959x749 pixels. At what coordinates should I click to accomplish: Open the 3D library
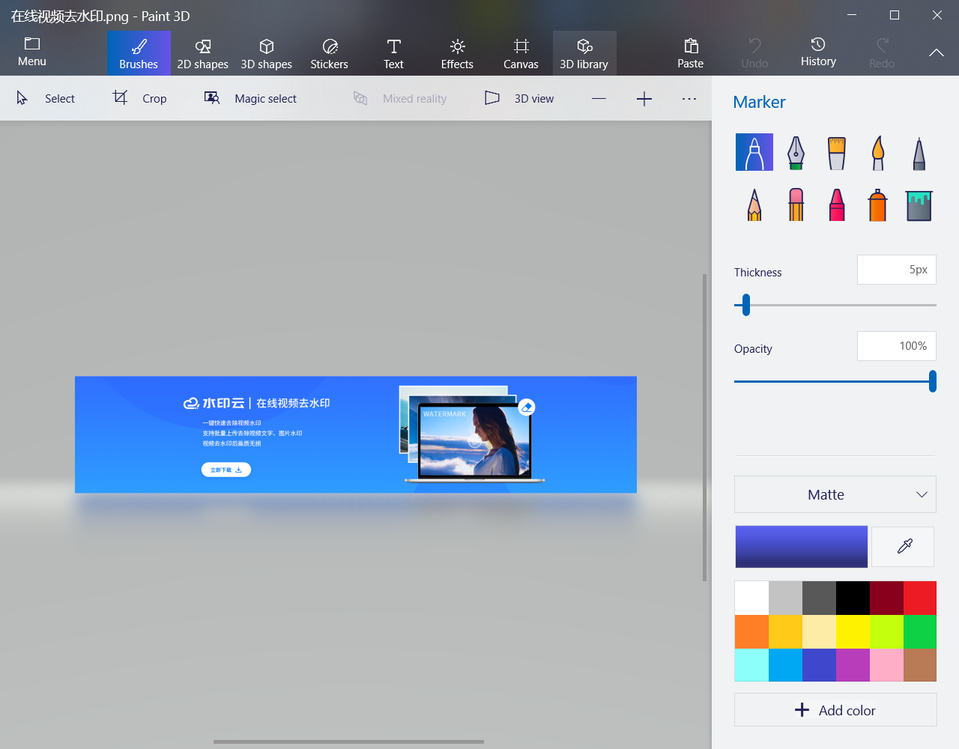[x=584, y=53]
